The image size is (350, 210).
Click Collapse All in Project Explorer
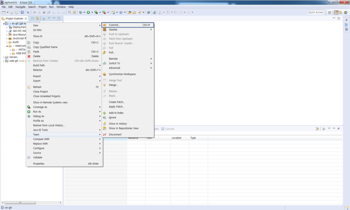pyautogui.click(x=33, y=19)
